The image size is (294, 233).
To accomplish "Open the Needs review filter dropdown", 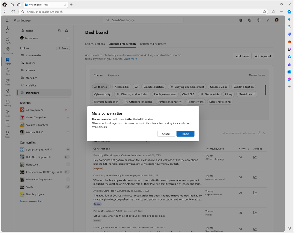I will 121,141.
